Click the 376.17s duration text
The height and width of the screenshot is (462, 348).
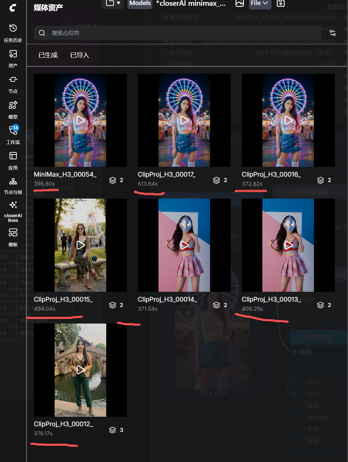coord(43,434)
